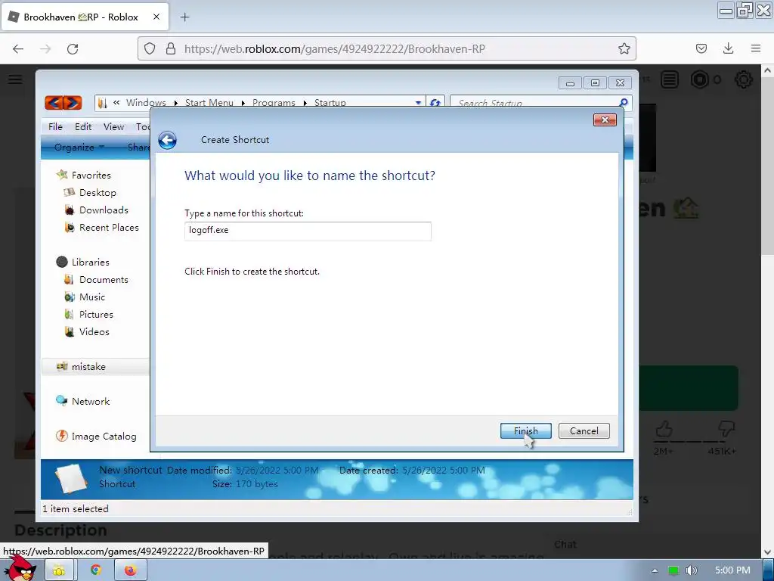This screenshot has width=774, height=581.
Task: Click the Search Startup field
Action: (536, 103)
